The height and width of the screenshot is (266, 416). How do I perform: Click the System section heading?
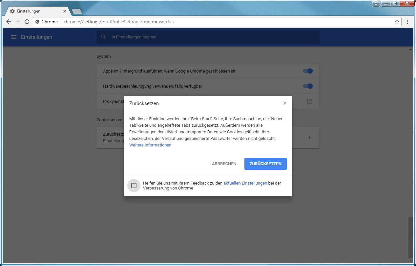click(x=104, y=56)
